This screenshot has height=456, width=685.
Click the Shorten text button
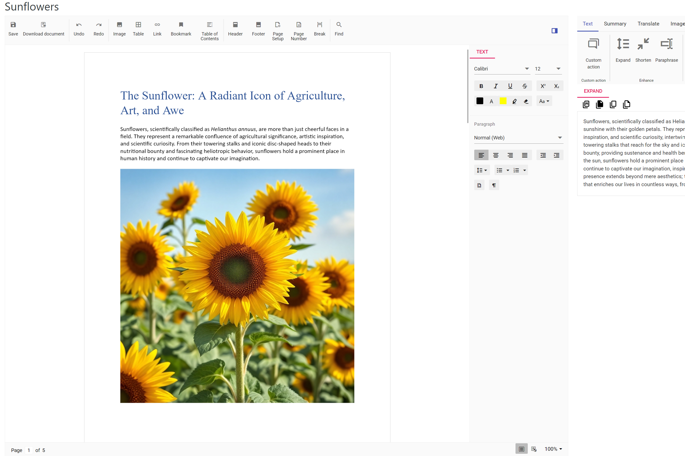pyautogui.click(x=643, y=50)
